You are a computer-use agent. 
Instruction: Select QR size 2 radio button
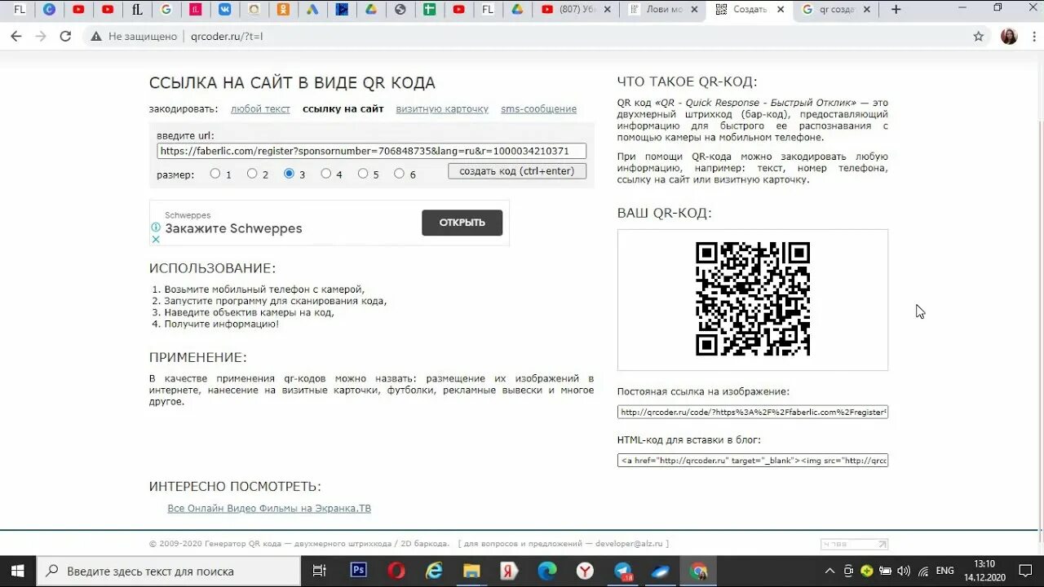point(252,173)
